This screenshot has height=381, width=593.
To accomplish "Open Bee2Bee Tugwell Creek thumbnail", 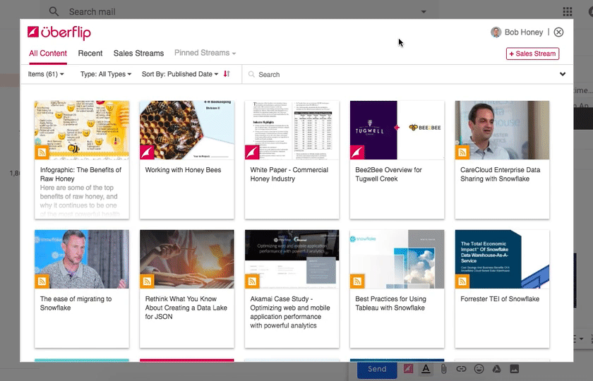I will tap(397, 130).
